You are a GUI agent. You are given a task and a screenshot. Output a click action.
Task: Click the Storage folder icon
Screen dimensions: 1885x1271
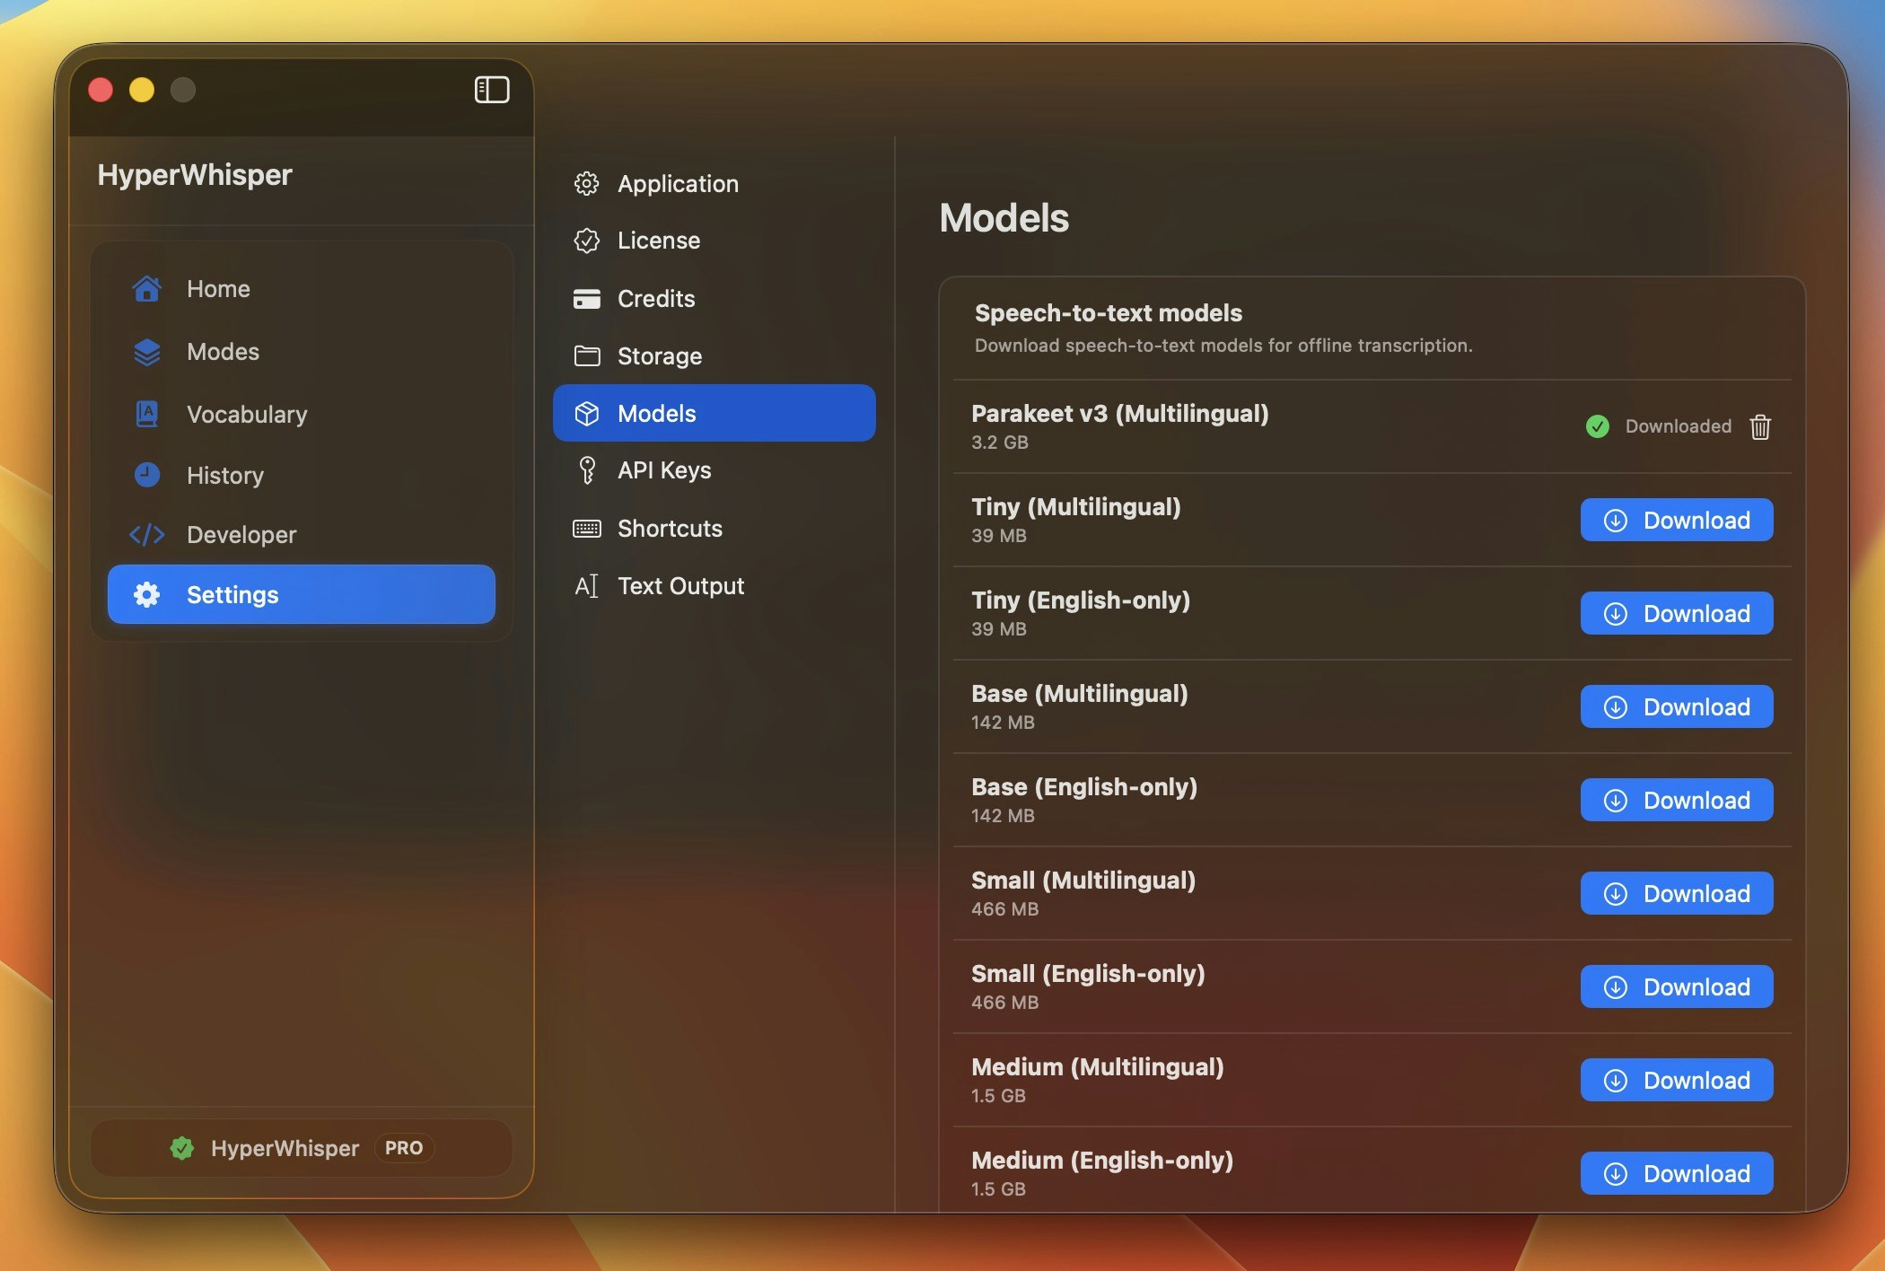pos(587,356)
